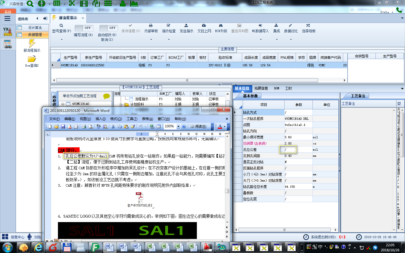Expand dropdown arrow under 型号查询
Image resolution: width=405 pixels, height=253 pixels.
[x=62, y=39]
